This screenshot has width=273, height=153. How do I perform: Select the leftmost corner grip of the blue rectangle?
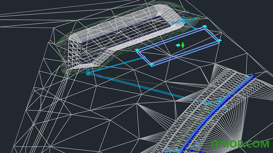137,50
